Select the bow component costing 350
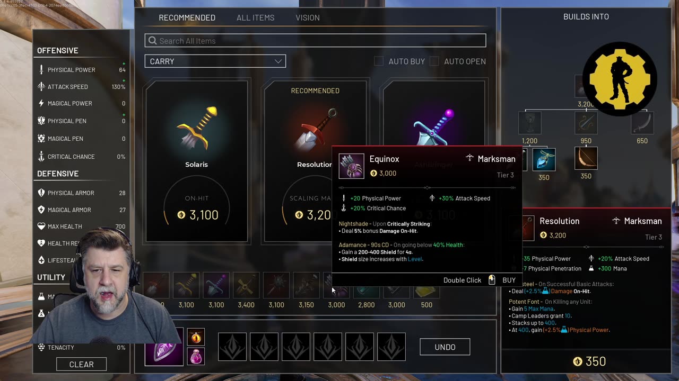Image resolution: width=679 pixels, height=381 pixels. click(586, 158)
